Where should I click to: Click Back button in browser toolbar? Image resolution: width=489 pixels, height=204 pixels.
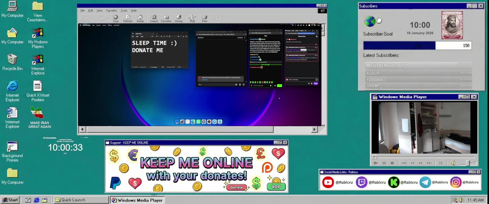tap(84, 19)
